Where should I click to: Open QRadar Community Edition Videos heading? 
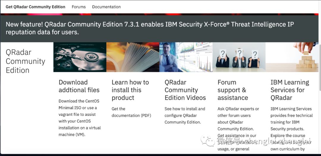pyautogui.click(x=185, y=90)
